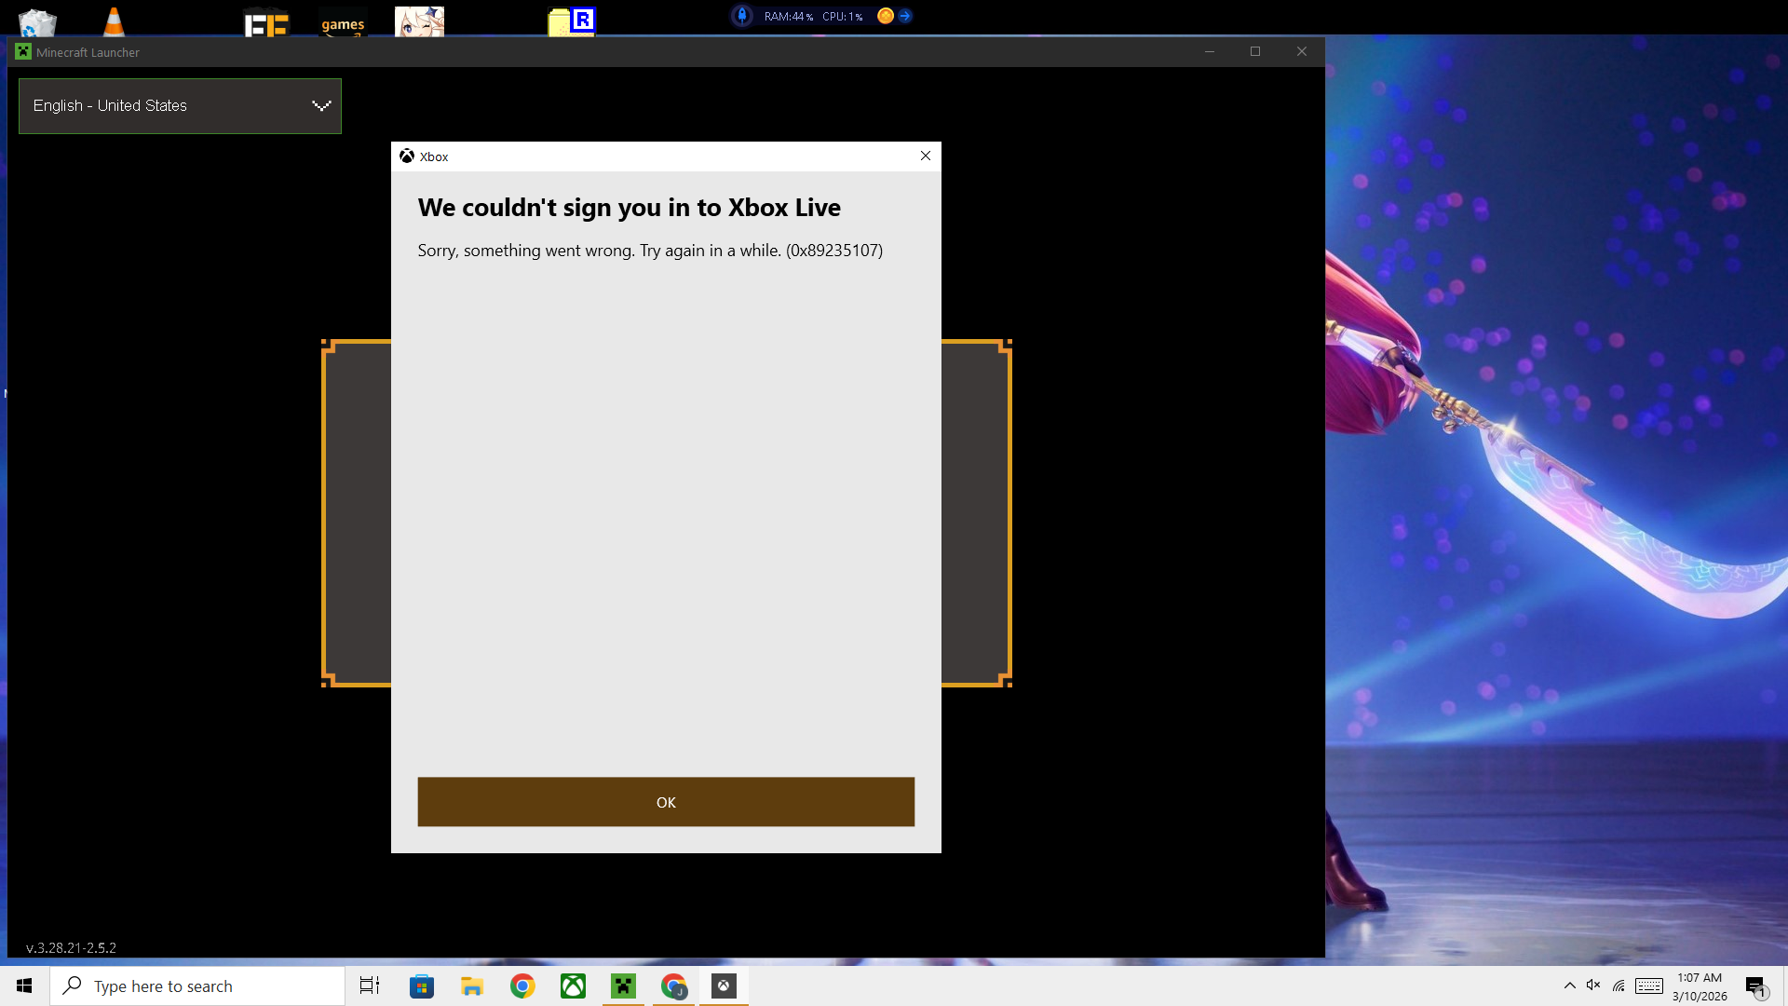Open the English - United States language dropdown
The height and width of the screenshot is (1006, 1788).
pyautogui.click(x=168, y=106)
